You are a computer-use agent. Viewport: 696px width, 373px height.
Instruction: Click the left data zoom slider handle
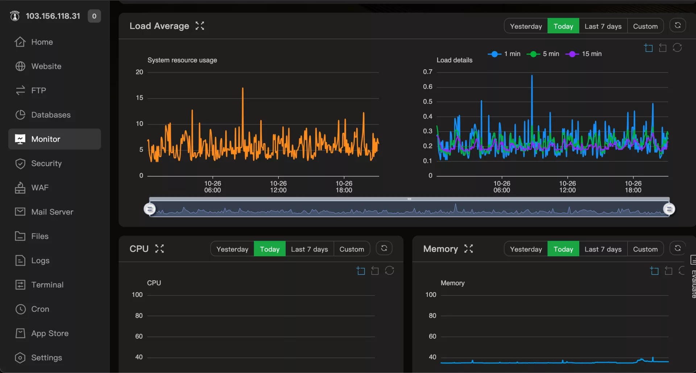pos(150,209)
